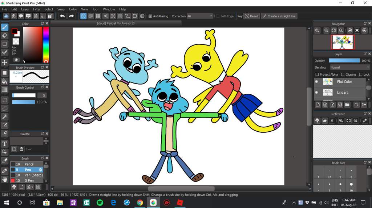The height and width of the screenshot is (208, 372).
Task: Enable the grid snap icon
Action: (x=98, y=16)
